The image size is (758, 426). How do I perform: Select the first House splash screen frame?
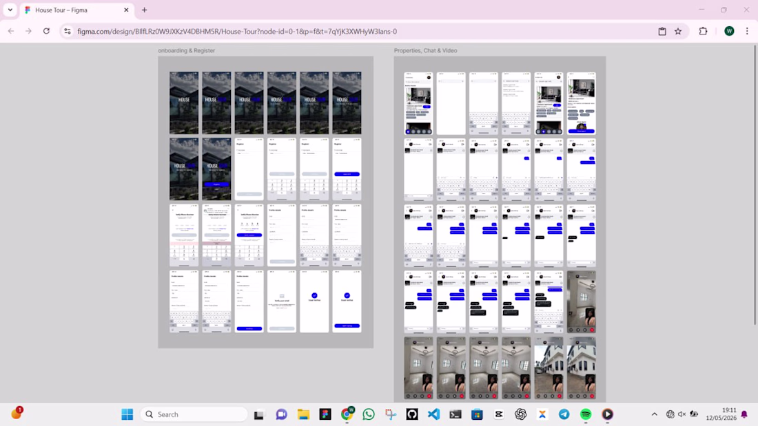pos(184,103)
